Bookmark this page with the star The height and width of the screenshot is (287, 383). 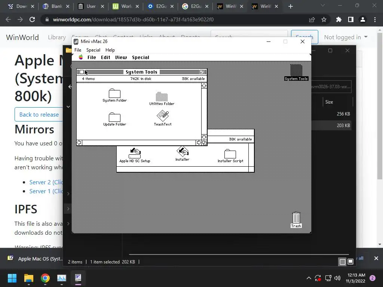pos(324,19)
